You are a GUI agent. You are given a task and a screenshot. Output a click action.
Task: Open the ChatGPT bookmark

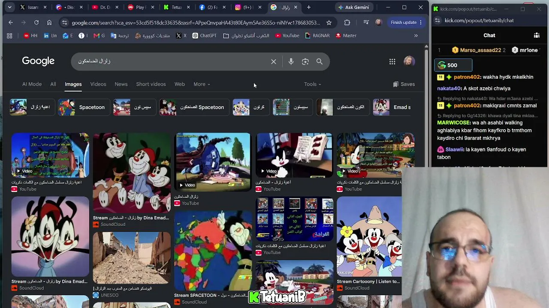tap(204, 36)
